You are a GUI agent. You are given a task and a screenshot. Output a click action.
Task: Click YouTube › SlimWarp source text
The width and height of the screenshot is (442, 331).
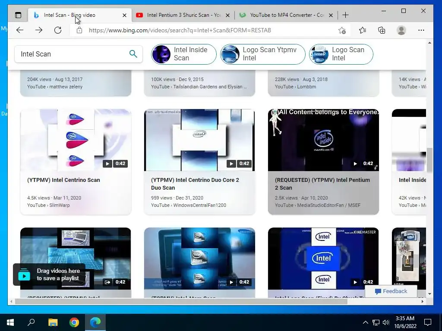[x=48, y=205]
